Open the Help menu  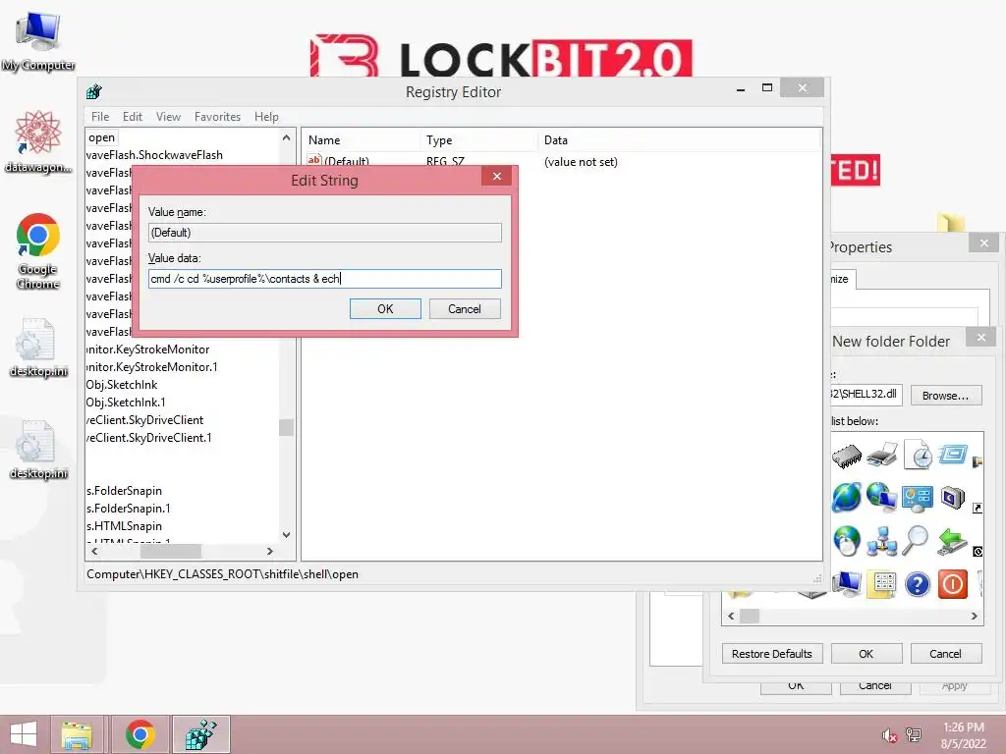click(x=266, y=117)
